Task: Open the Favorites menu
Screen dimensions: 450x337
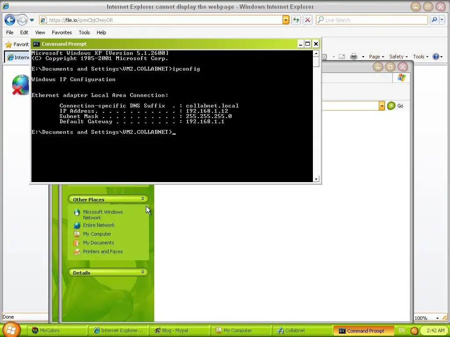Action: (x=62, y=32)
